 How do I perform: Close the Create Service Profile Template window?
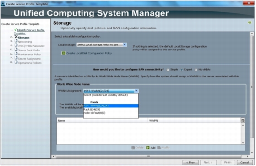248,3
